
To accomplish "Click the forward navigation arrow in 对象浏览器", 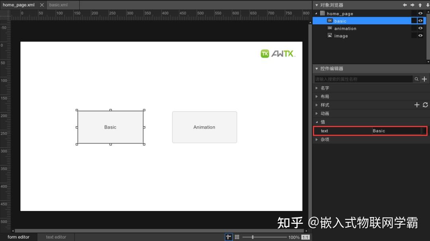I will point(412,5).
